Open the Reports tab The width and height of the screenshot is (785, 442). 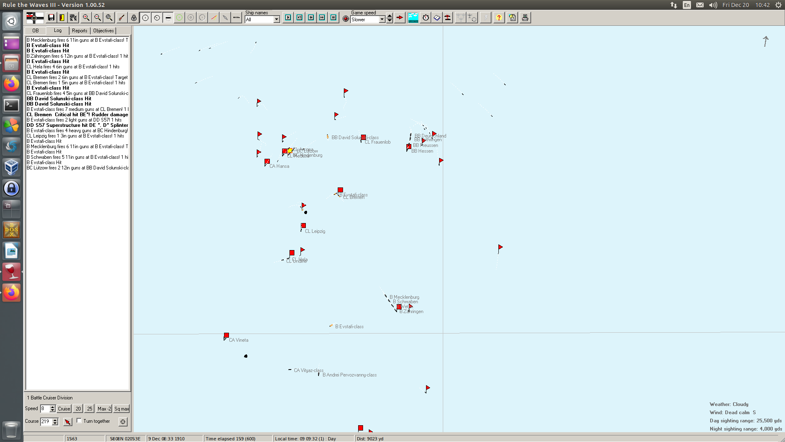point(80,31)
